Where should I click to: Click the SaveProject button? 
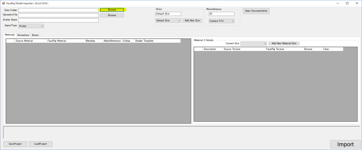15,144
